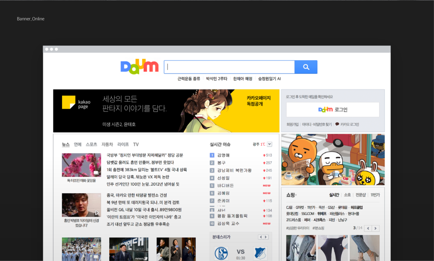Open the 위메프 shopping link
Viewport: 434px width, 261px height.
point(321,214)
